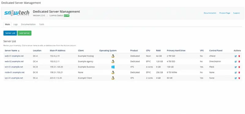Open the Tools tab

(42, 25)
